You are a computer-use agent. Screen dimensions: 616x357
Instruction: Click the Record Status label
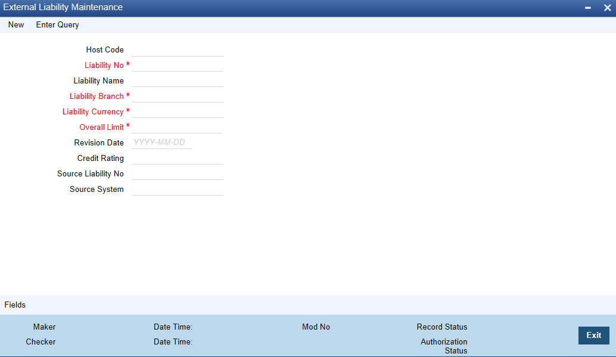(442, 327)
